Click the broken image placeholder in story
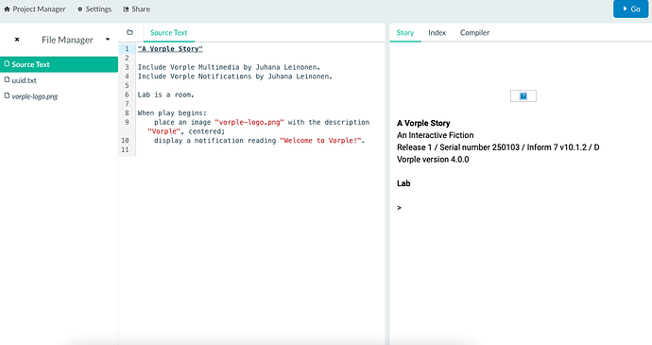The width and height of the screenshot is (652, 345). tap(523, 96)
